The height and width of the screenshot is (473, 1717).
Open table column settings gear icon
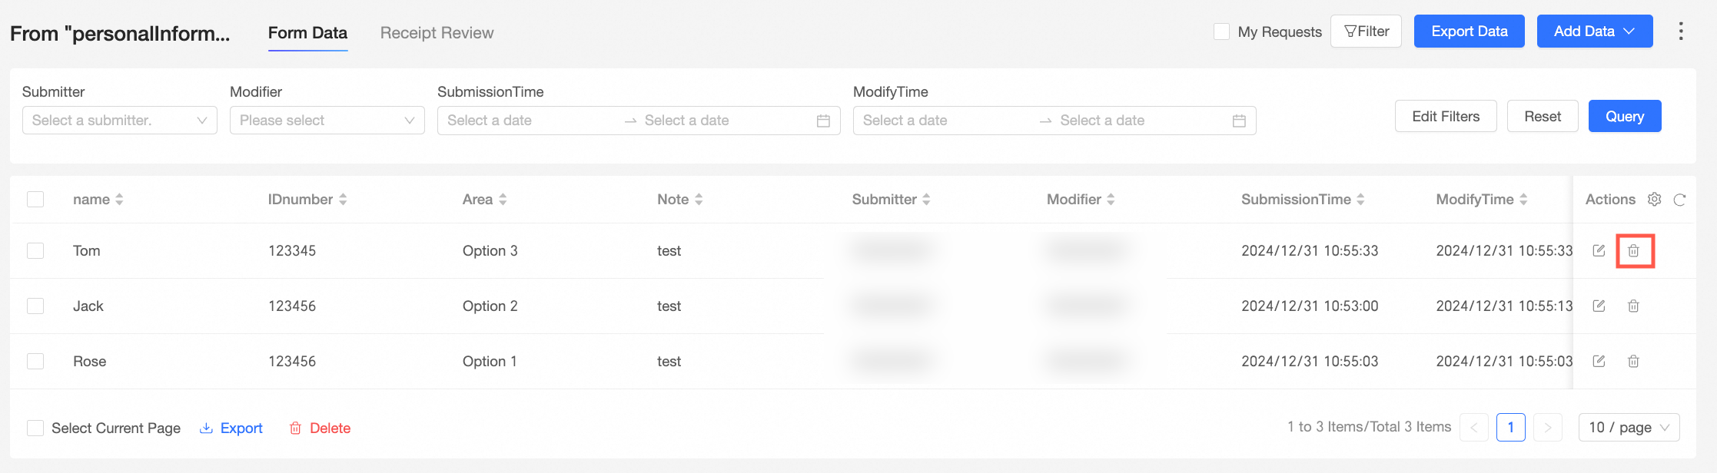click(1654, 200)
